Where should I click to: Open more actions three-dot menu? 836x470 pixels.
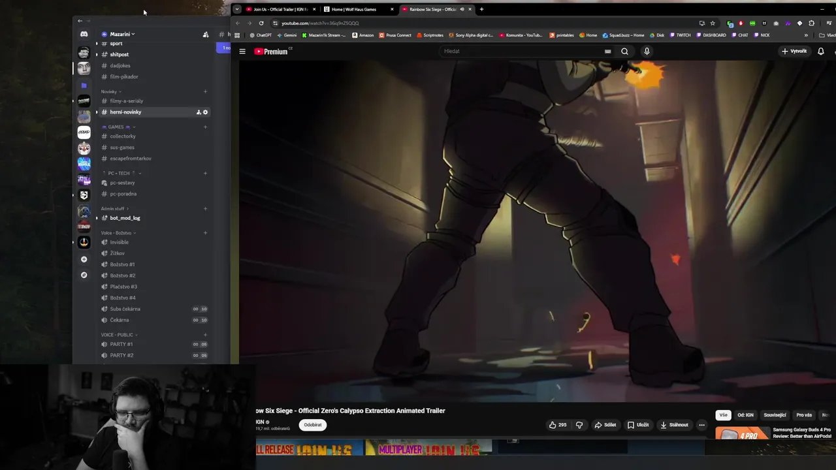tap(701, 425)
